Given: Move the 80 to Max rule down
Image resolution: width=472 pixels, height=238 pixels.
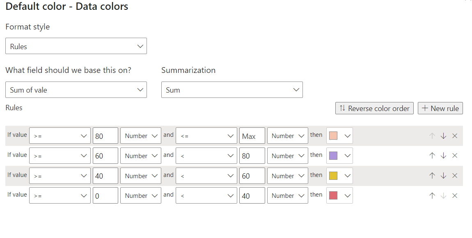Looking at the screenshot, I should coord(443,136).
